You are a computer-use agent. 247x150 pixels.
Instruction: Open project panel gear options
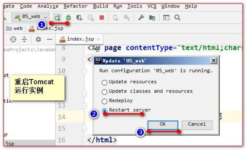click(38, 39)
